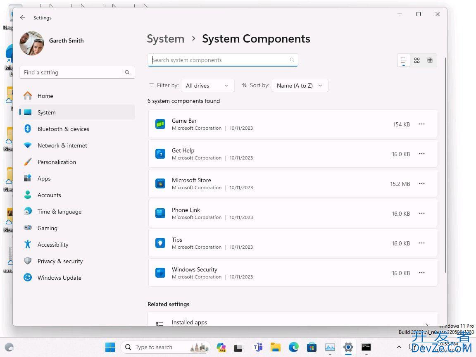Image resolution: width=476 pixels, height=357 pixels.
Task: Switch to table view layout
Action: [430, 60]
